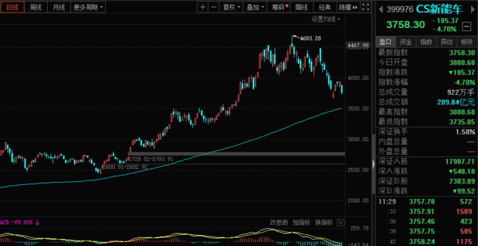The width and height of the screenshot is (478, 246).
Task: Click the panel splitter arrow handle
Action: [x=374, y=164]
